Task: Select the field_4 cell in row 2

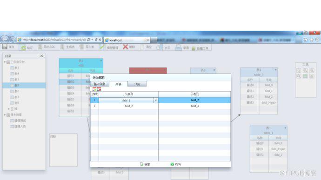Action: pyautogui.click(x=194, y=106)
